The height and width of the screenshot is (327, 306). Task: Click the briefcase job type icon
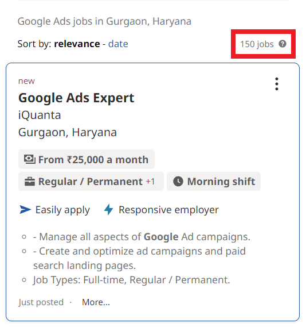[x=30, y=182]
